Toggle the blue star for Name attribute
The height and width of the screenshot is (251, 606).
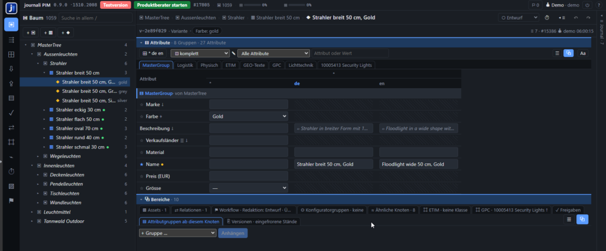tap(141, 165)
